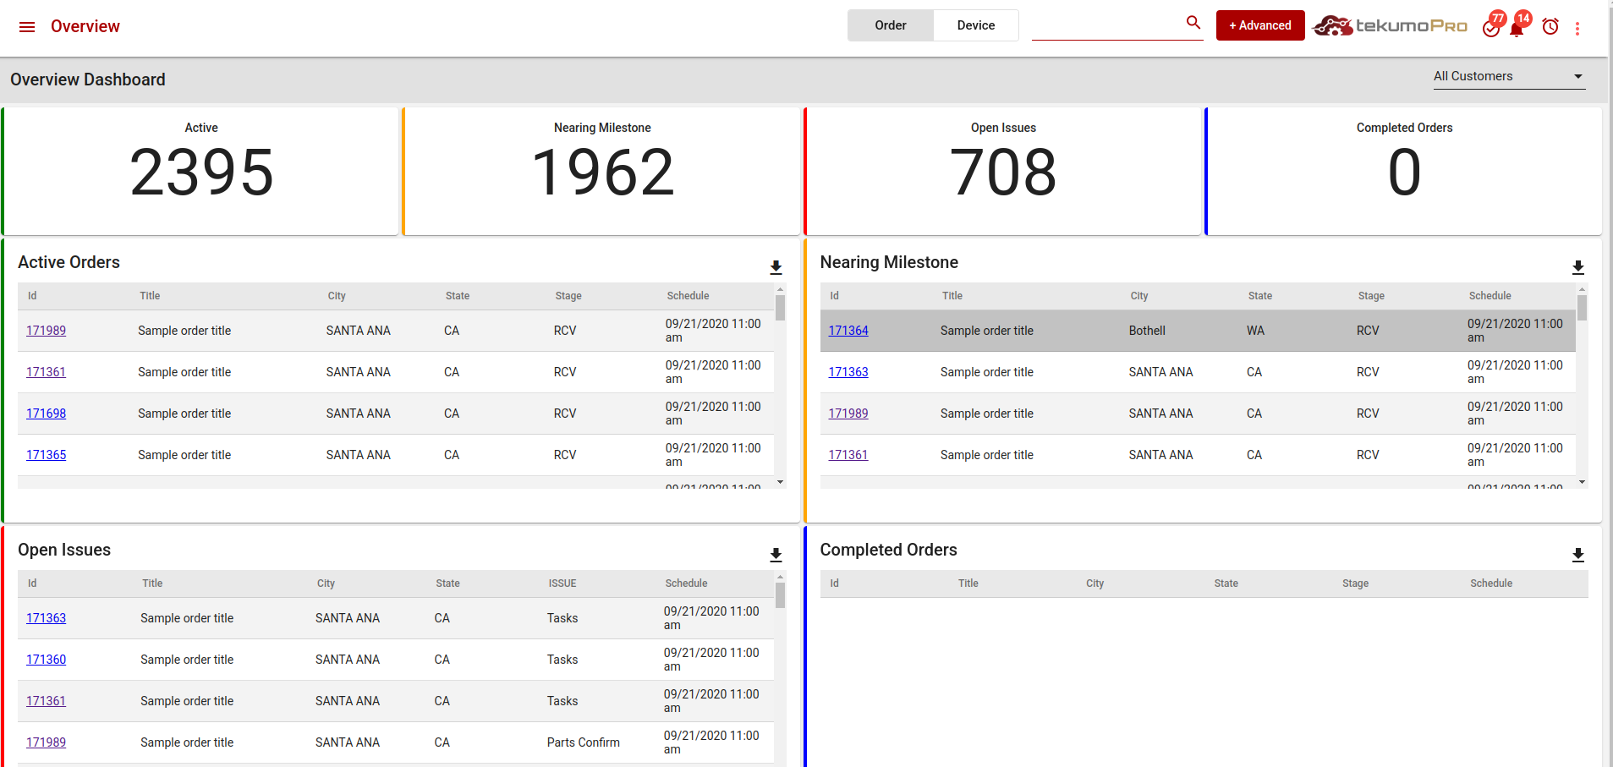Switch search mode to Order
1613x767 pixels.
click(891, 25)
